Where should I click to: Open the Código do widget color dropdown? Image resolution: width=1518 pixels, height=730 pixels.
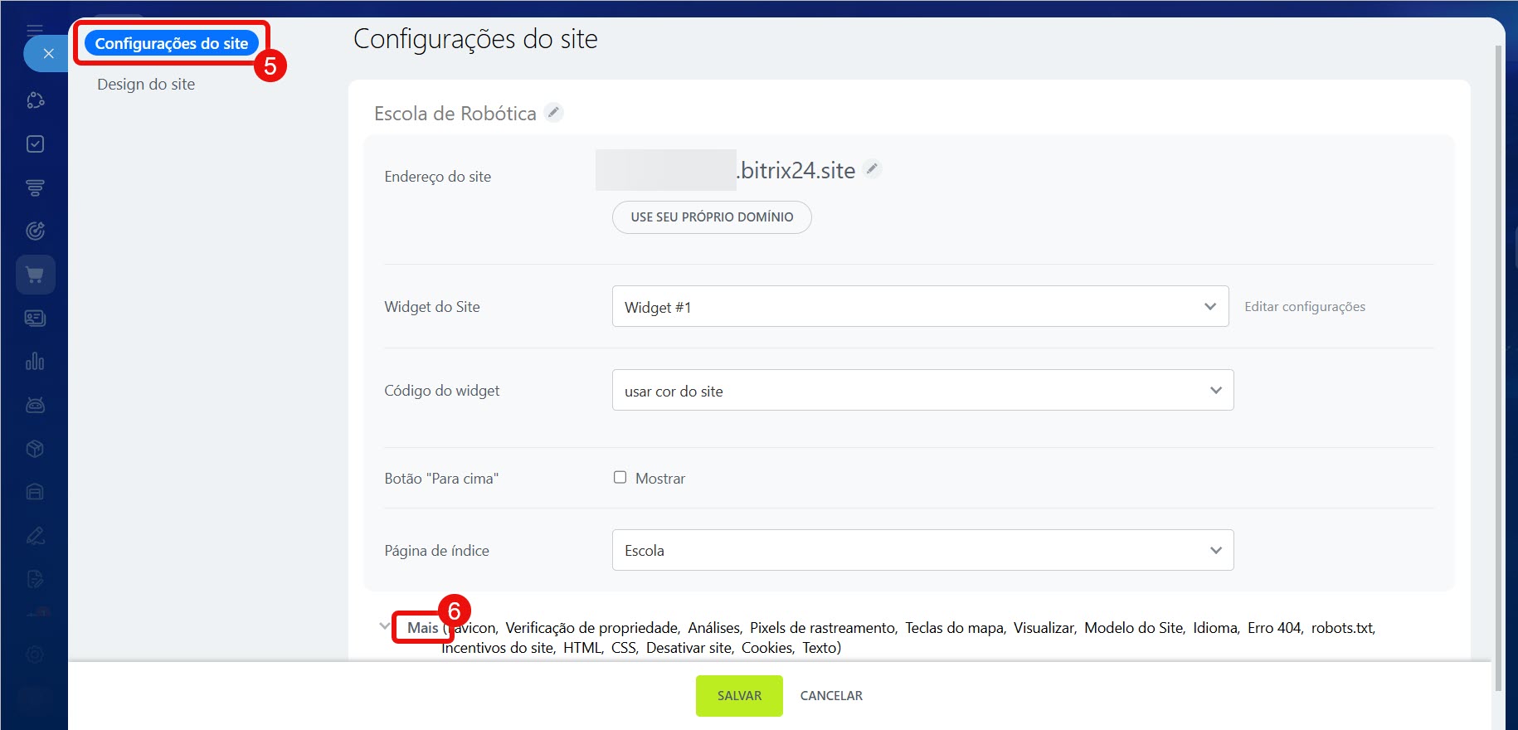[922, 391]
